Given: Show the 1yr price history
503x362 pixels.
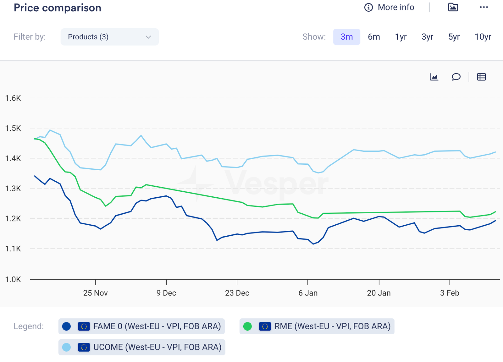Looking at the screenshot, I should [x=401, y=37].
